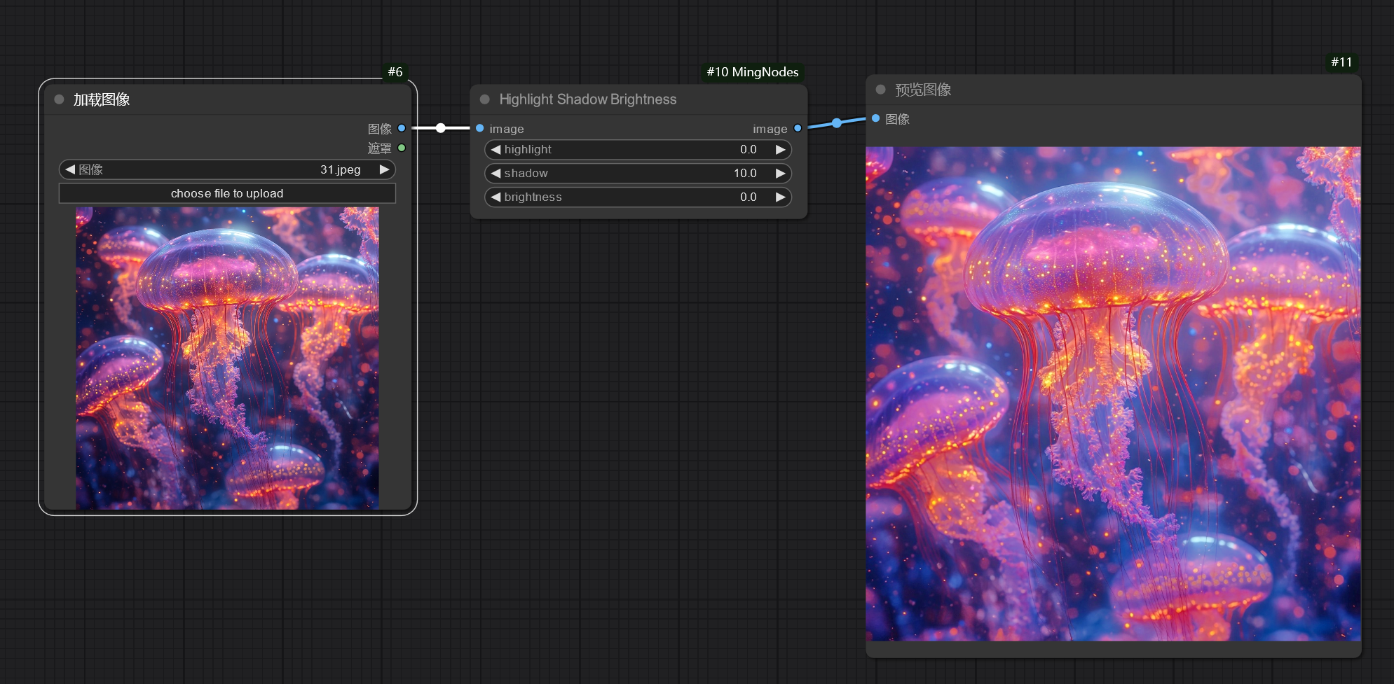Click the blue link midpoint near preview node
The width and height of the screenshot is (1394, 684).
tap(837, 123)
